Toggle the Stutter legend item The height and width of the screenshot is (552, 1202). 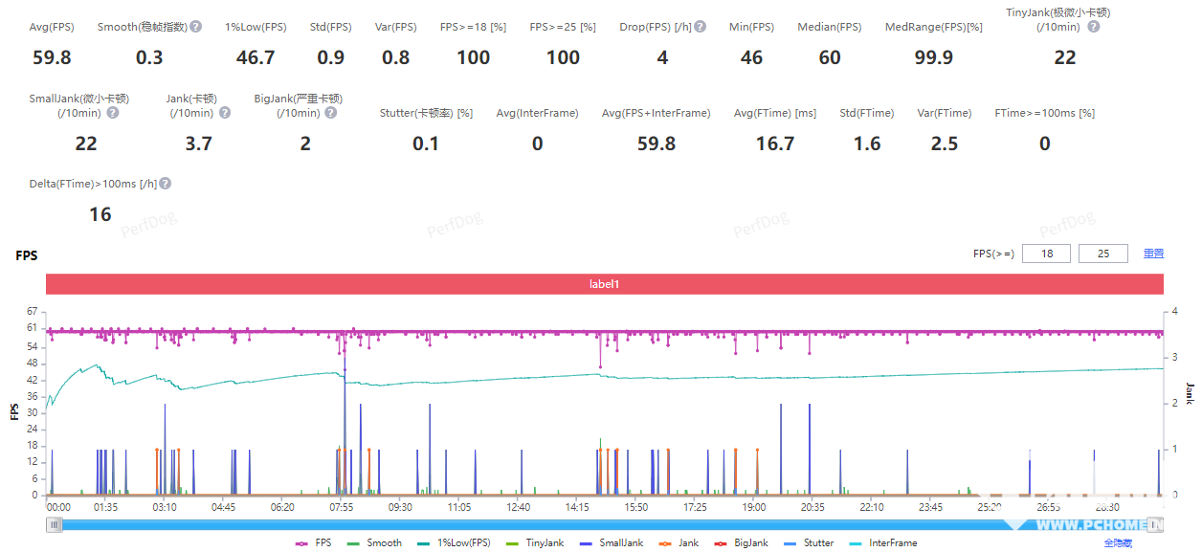click(810, 543)
